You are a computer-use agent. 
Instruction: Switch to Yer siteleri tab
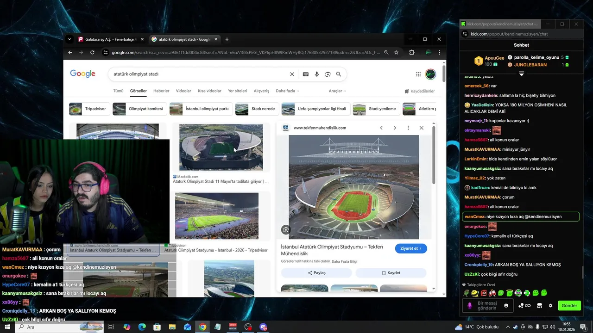(238, 91)
